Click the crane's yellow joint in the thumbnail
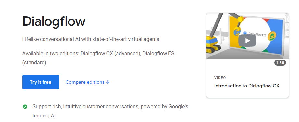 (x=240, y=19)
